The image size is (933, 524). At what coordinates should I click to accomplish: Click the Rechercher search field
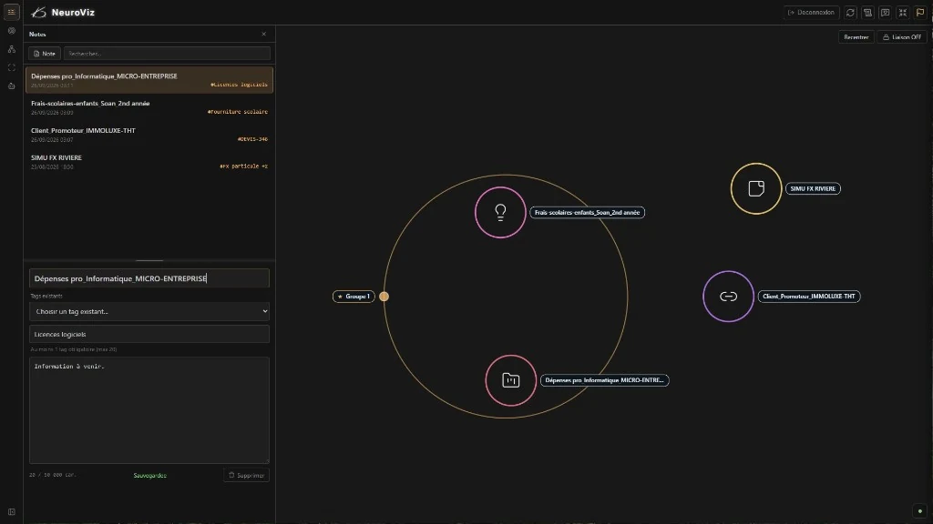tap(168, 54)
